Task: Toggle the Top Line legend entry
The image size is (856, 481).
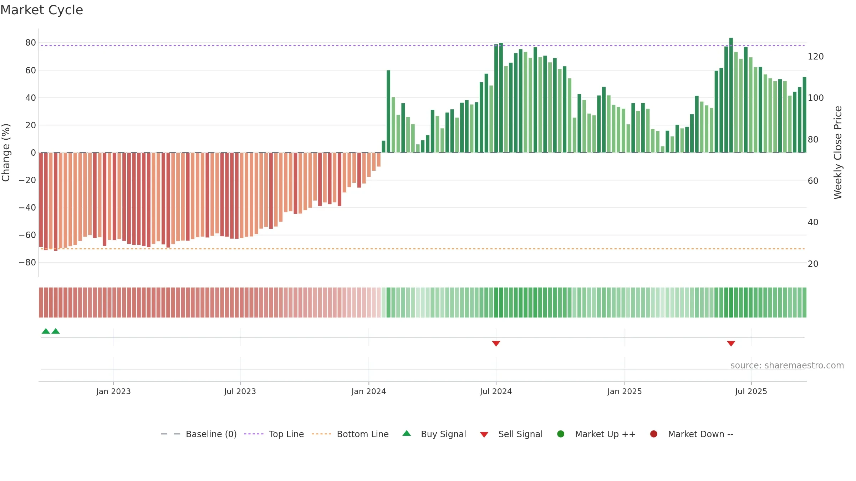Action: click(274, 434)
